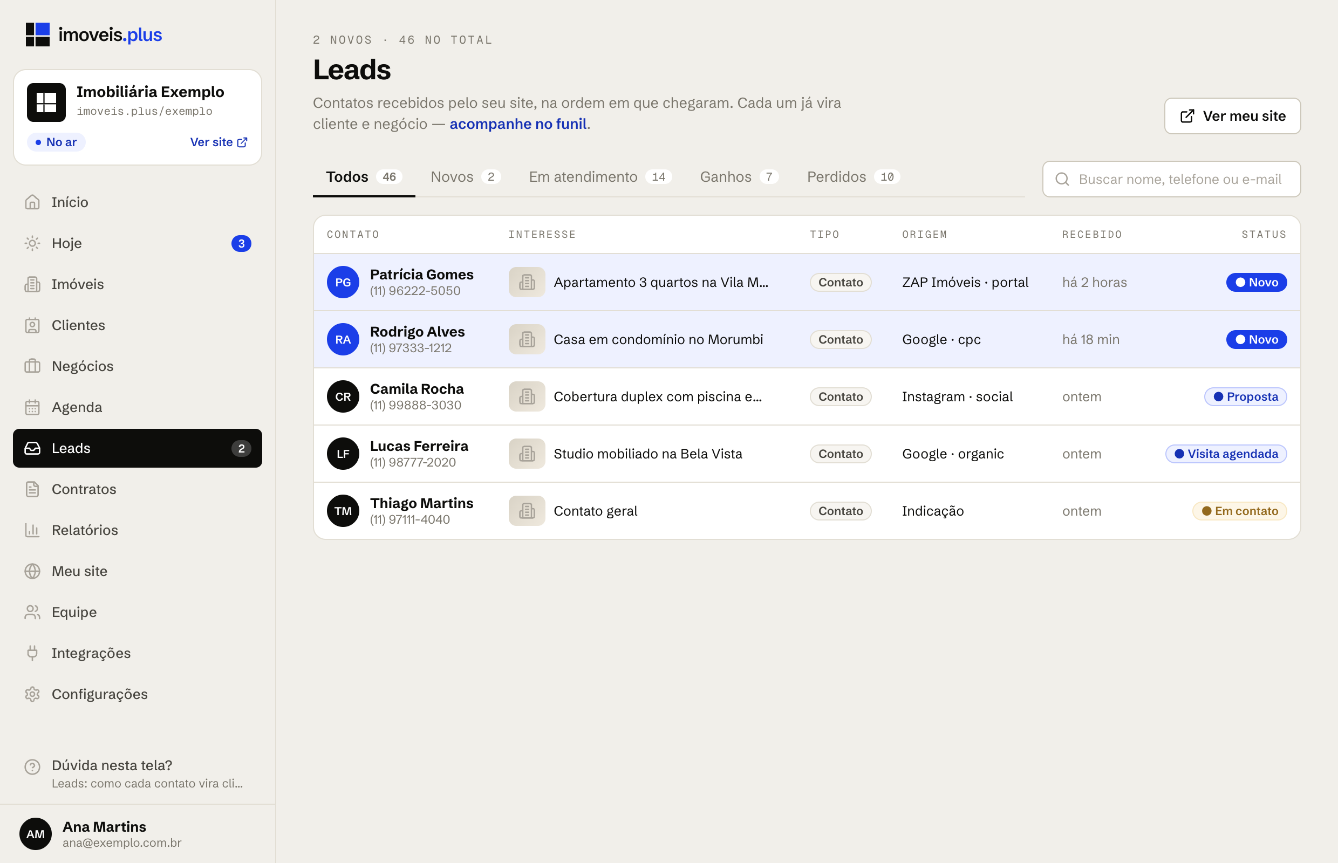This screenshot has height=863, width=1338.
Task: Click the Ver site link in company card
Action: coord(219,142)
